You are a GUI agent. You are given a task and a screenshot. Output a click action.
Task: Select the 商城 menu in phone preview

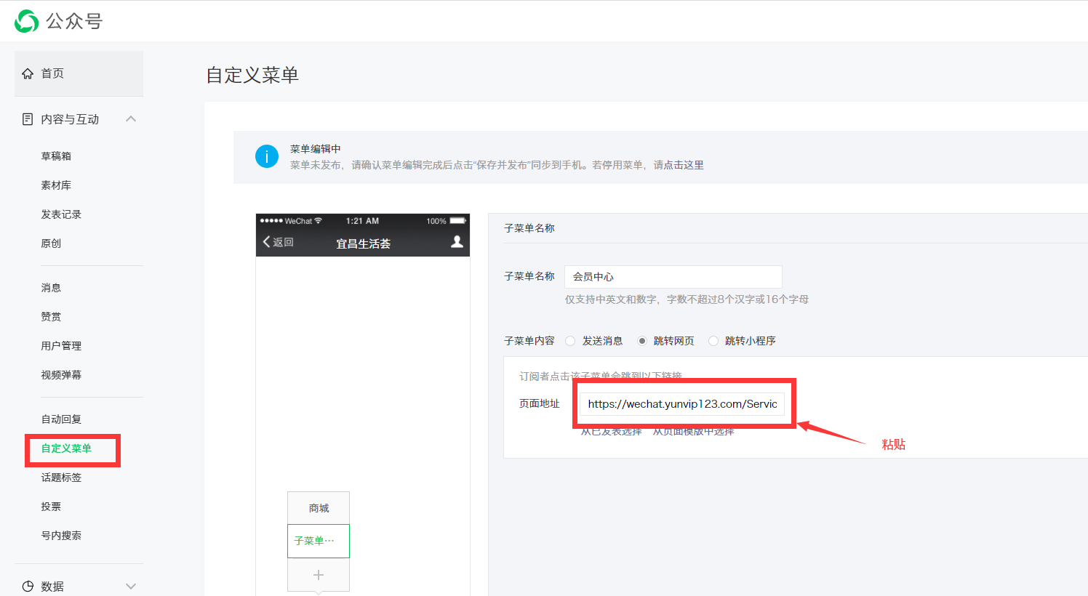[319, 508]
